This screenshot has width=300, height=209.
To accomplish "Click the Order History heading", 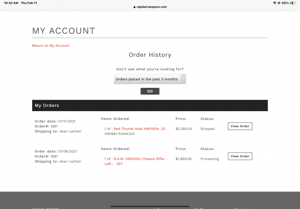I will click(150, 55).
